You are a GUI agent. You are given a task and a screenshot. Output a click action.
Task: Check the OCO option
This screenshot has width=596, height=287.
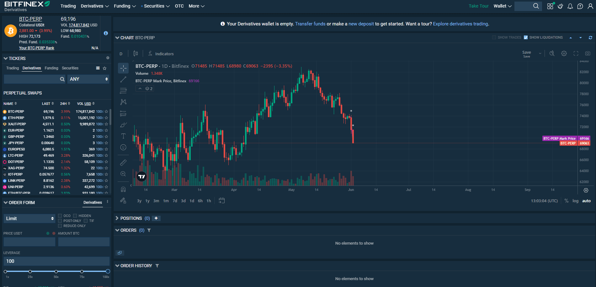[x=60, y=216]
